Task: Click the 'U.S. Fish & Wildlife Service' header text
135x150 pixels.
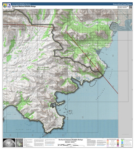Action: coord(21,4)
